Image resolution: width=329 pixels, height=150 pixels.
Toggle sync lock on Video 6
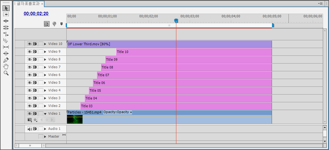click(x=35, y=75)
